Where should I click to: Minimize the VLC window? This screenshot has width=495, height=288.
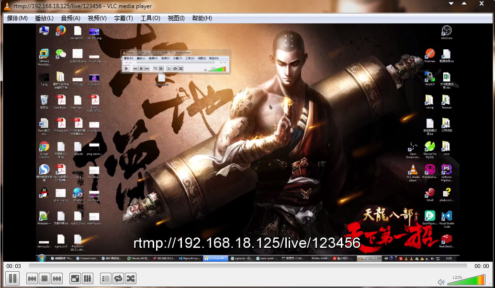point(451,4)
